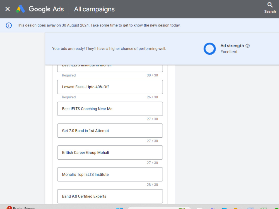Edit the British Career Group Mohali headline
The width and height of the screenshot is (279, 209).
pos(110,152)
